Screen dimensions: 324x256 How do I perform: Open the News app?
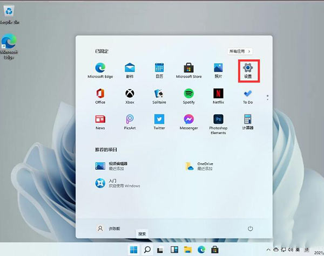[x=100, y=122]
